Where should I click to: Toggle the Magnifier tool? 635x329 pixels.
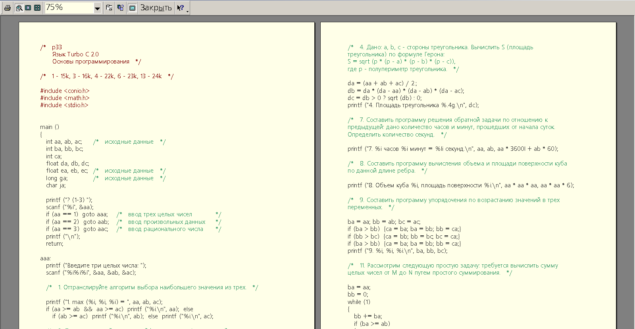(x=19, y=8)
